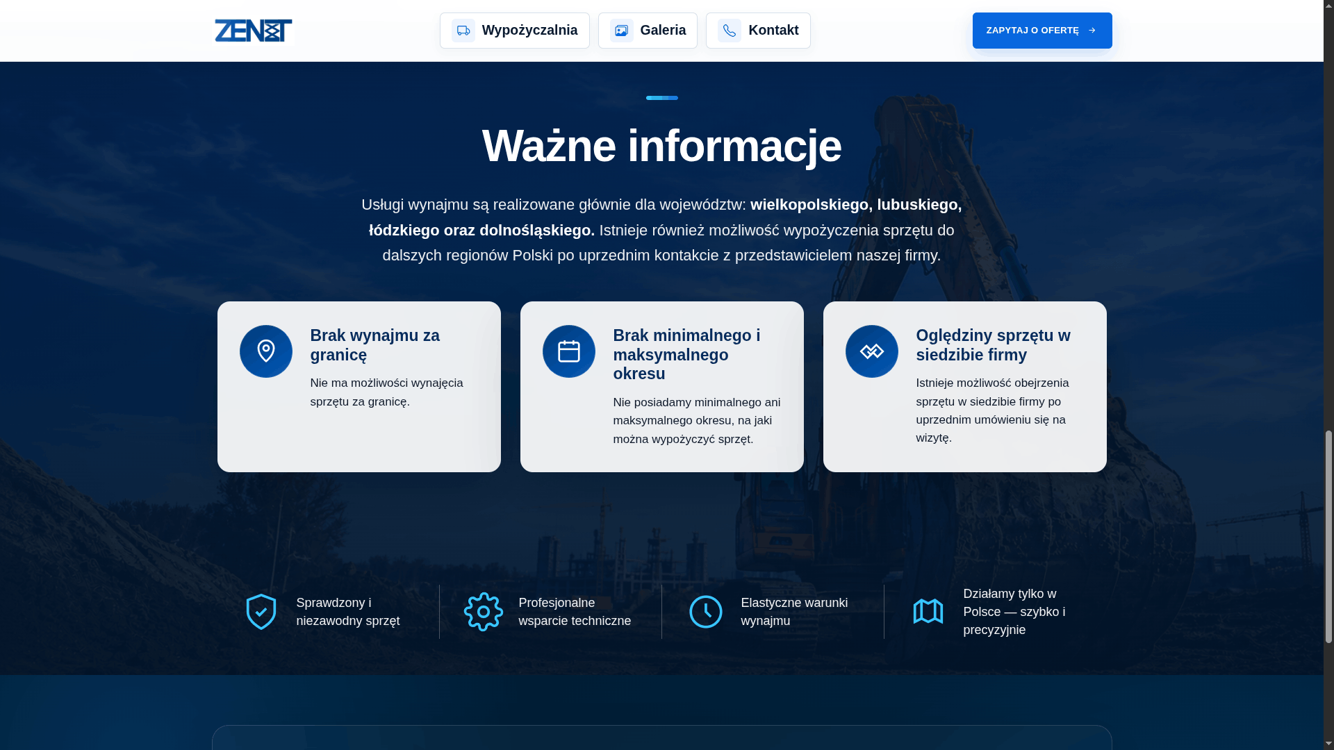
Task: Click the bold text wielkopolskiego, lubuskiego
Action: coord(856,205)
